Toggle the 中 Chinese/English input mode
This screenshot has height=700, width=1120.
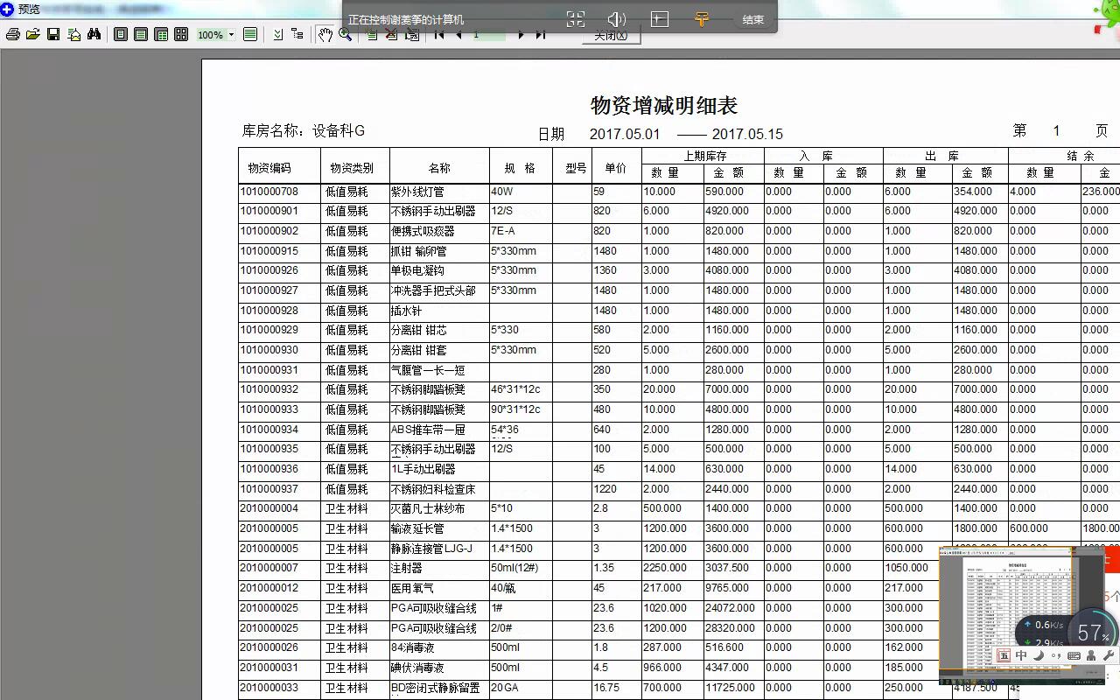pos(1021,655)
